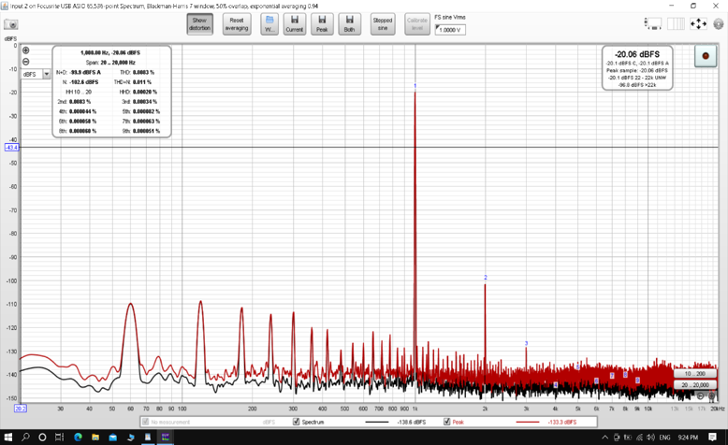728x445 pixels.
Task: Open Windows Start menu
Action: click(8, 438)
